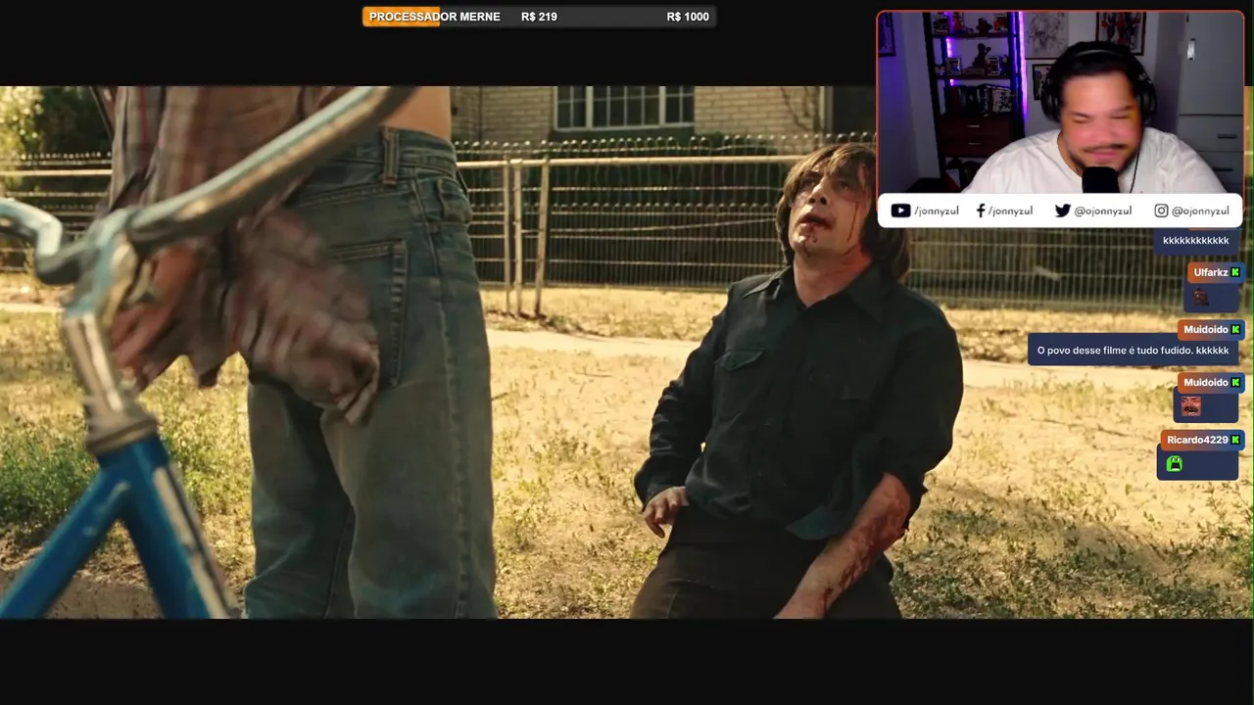Click the Instagram camera icon
This screenshot has width=1254, height=705.
tap(1161, 211)
